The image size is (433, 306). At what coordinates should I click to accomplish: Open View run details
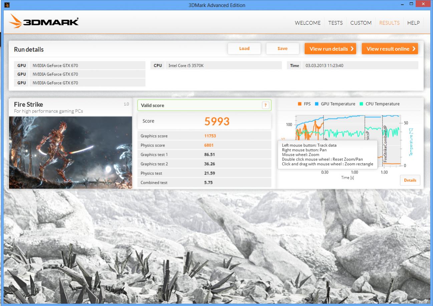330,49
